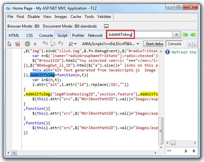204x162 pixels.
Task: Go to next search result arrow
Action: pos(193,35)
